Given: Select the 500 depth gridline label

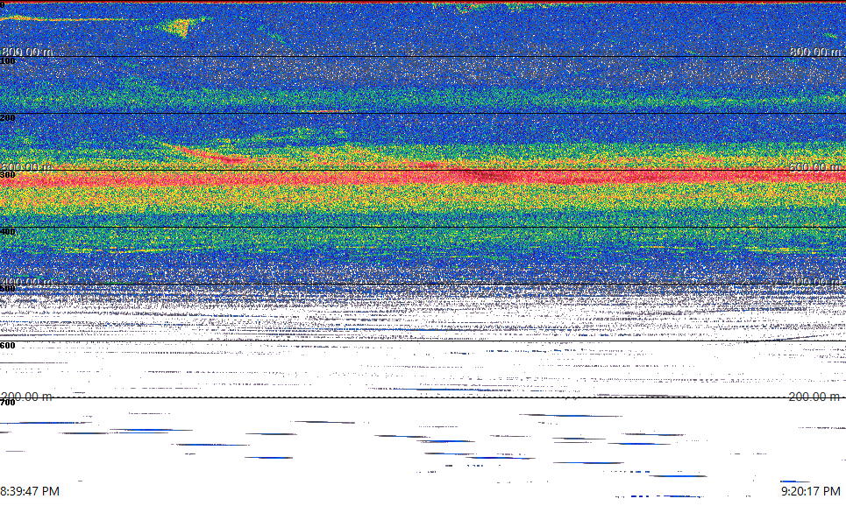Looking at the screenshot, I should click(8, 288).
